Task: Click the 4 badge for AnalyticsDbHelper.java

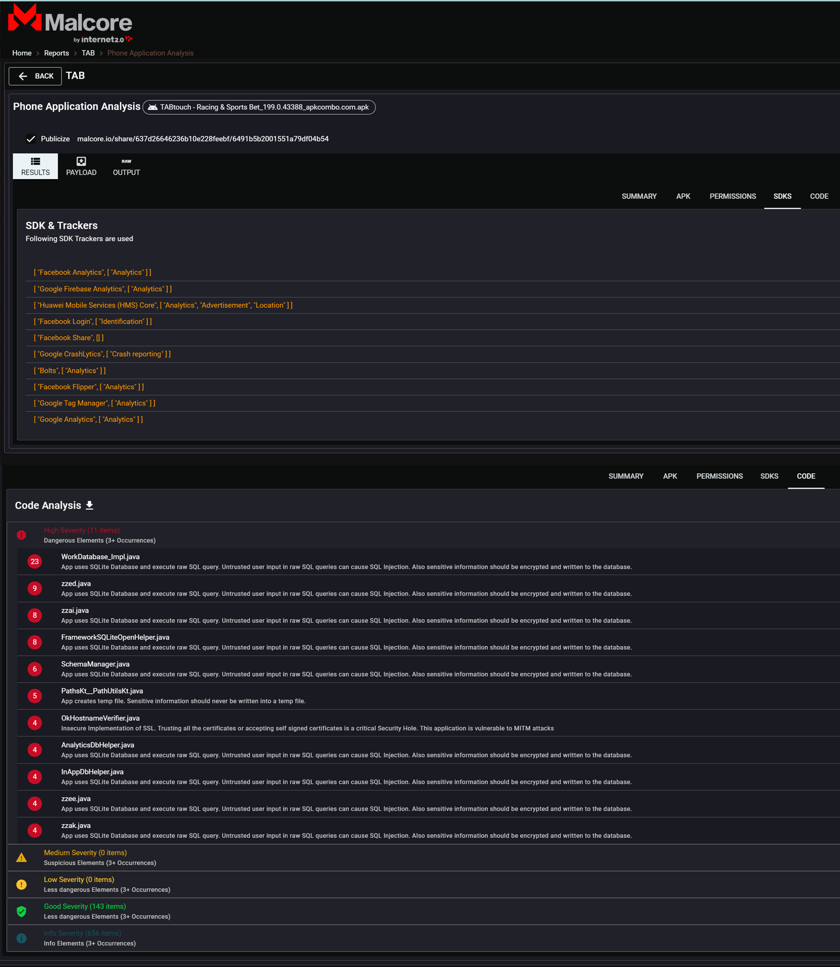Action: click(x=35, y=749)
